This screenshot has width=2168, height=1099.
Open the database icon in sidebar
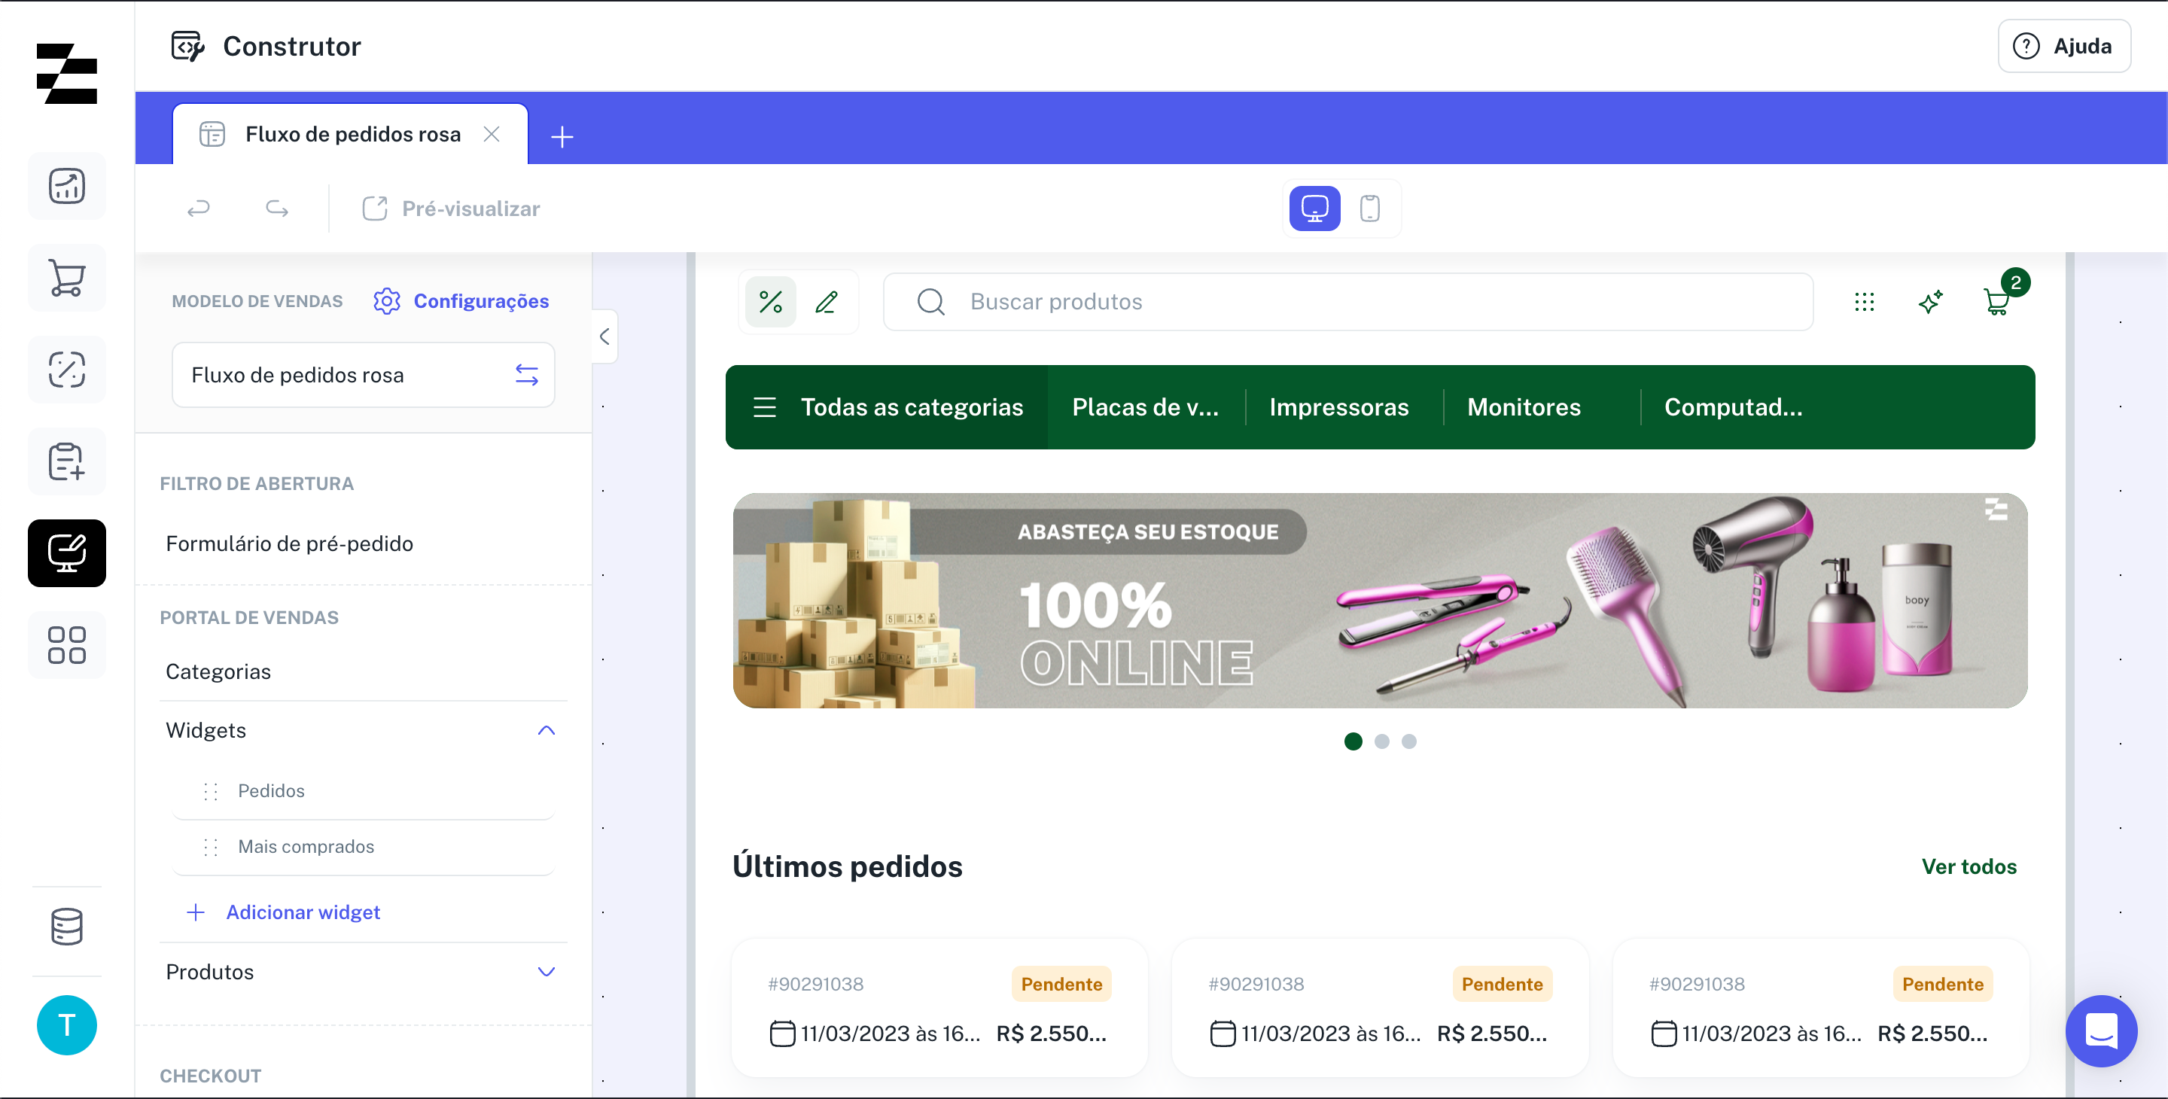[x=66, y=926]
